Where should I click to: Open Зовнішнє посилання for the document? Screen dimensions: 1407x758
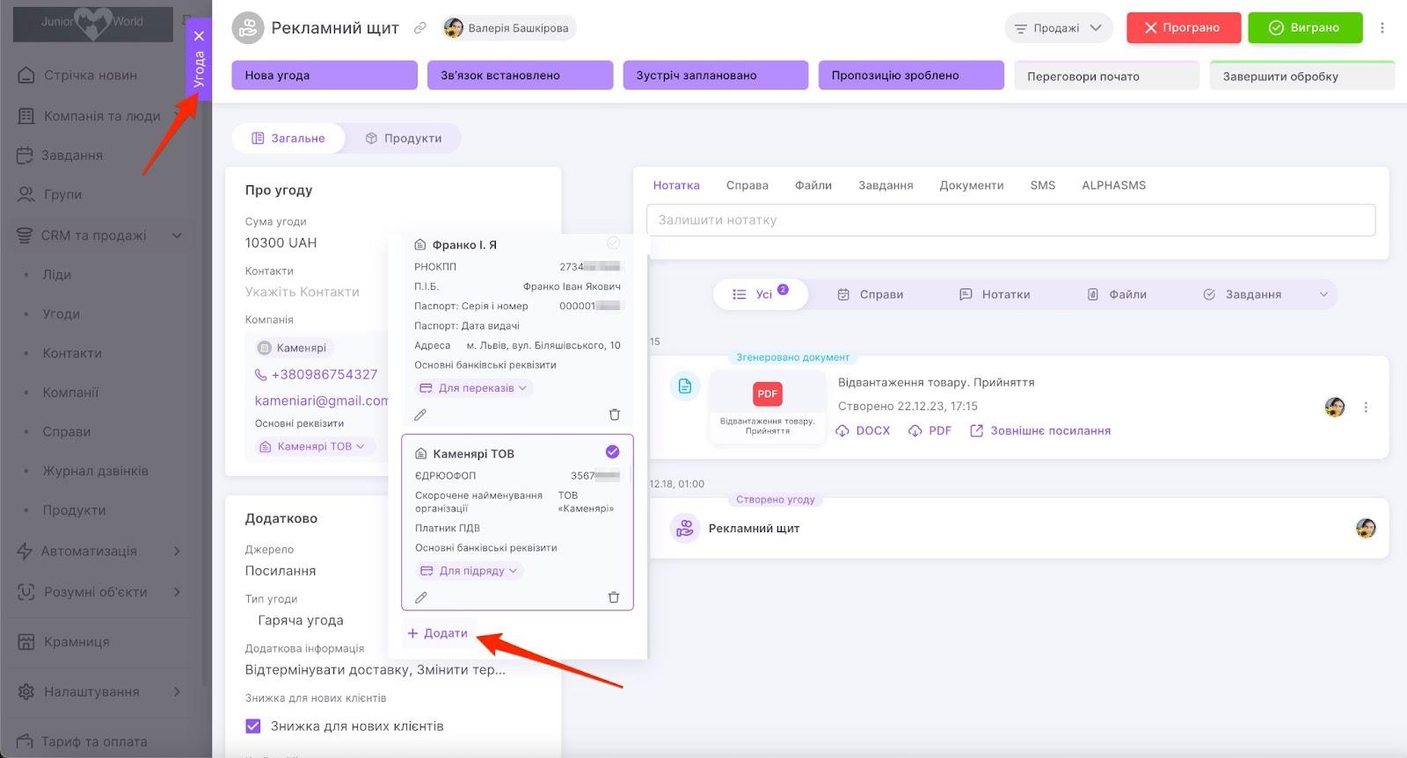tap(1040, 430)
